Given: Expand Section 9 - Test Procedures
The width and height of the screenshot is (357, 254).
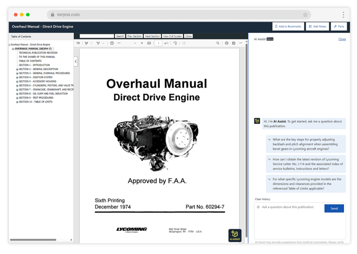Looking at the screenshot, I should point(17,98).
